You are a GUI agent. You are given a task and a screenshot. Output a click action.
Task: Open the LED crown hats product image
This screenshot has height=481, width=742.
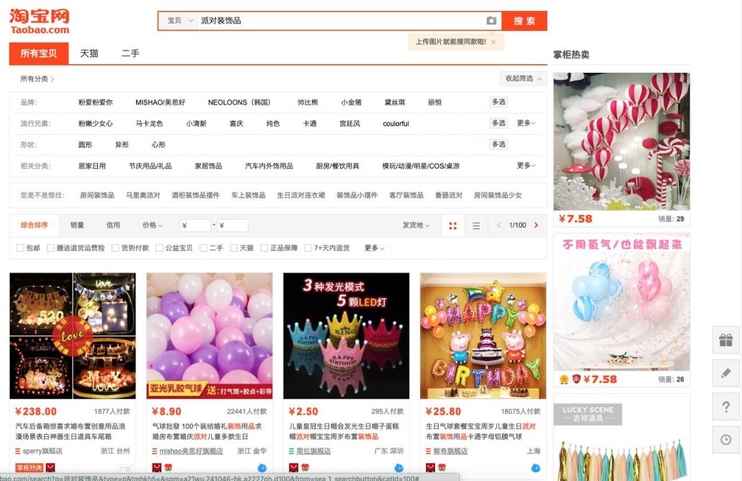[x=346, y=335]
